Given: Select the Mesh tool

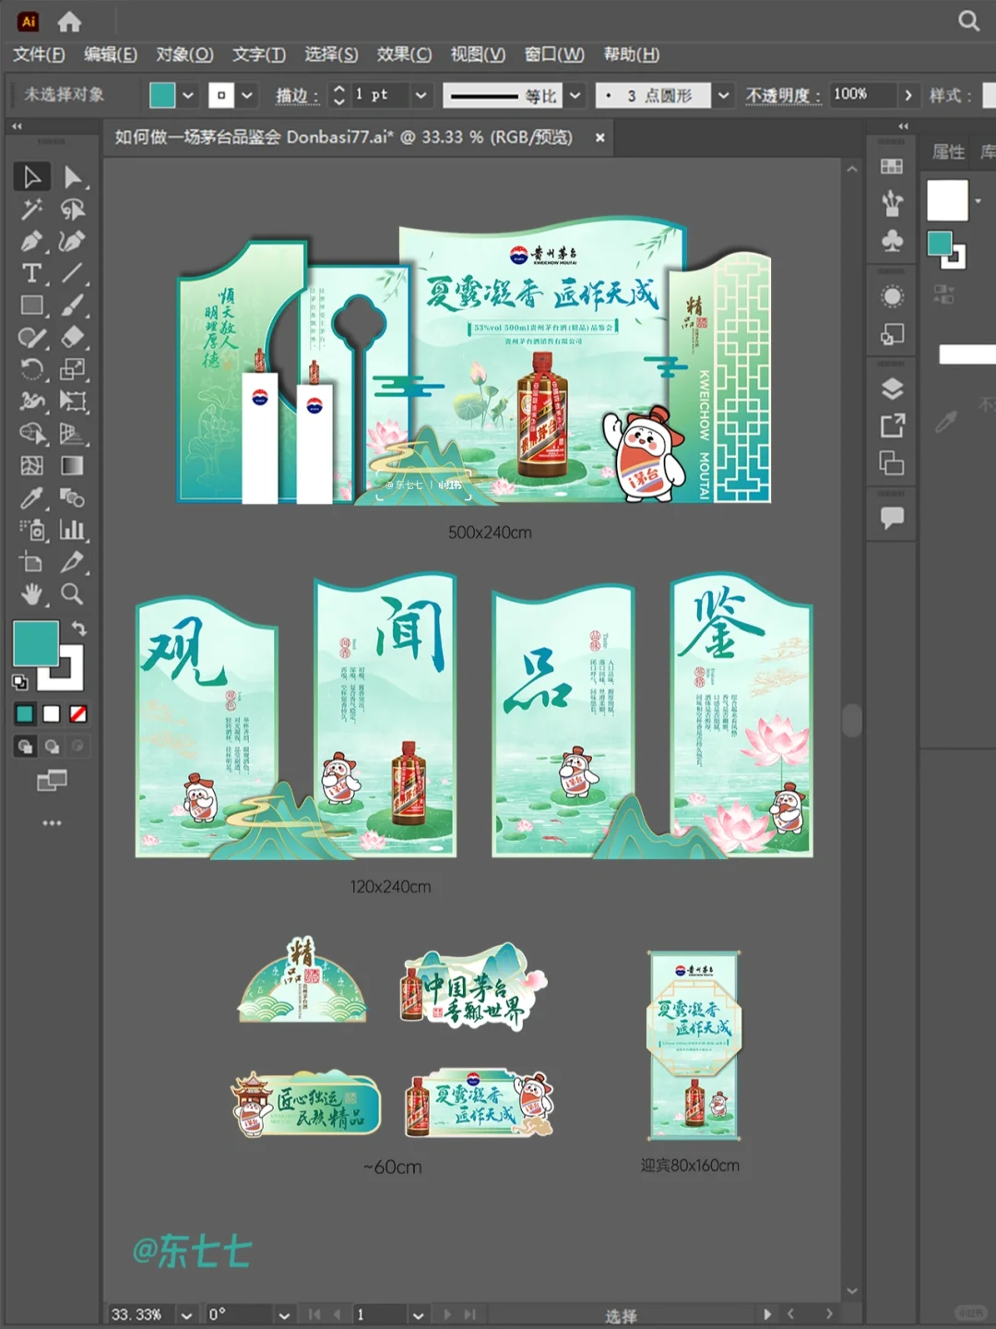Looking at the screenshot, I should pyautogui.click(x=31, y=465).
